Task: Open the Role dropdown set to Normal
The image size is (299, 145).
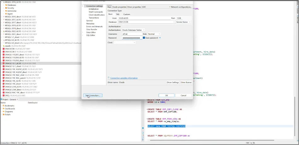Action: pyautogui.click(x=159, y=34)
